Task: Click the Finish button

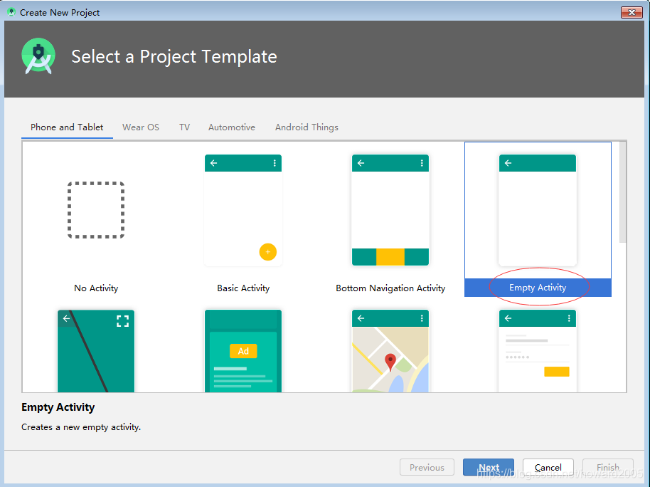Action: coord(608,468)
